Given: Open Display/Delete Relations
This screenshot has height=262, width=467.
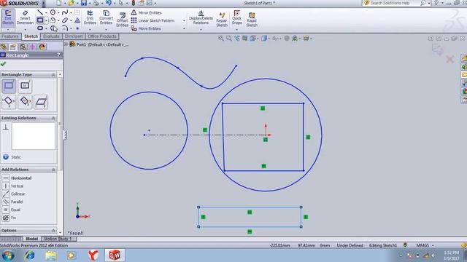Looking at the screenshot, I should 201,17.
